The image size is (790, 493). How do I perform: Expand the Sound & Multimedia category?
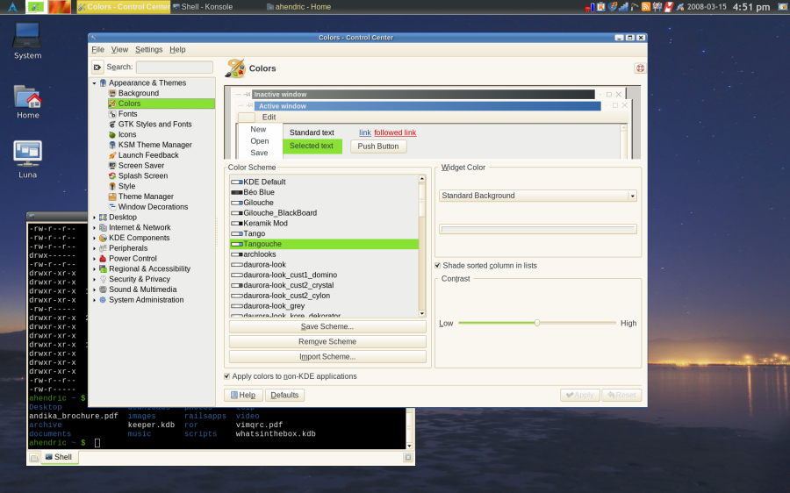point(94,289)
